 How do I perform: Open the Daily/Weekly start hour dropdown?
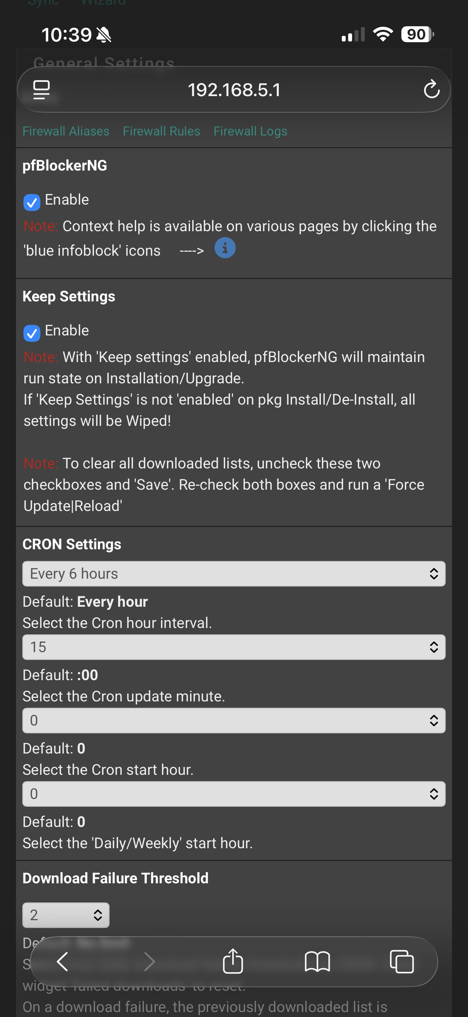(x=234, y=794)
